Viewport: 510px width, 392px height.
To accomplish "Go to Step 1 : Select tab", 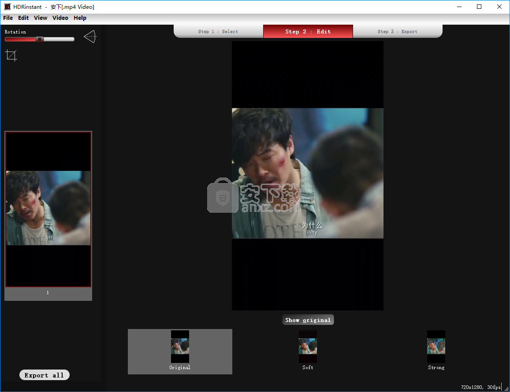I will [x=218, y=32].
